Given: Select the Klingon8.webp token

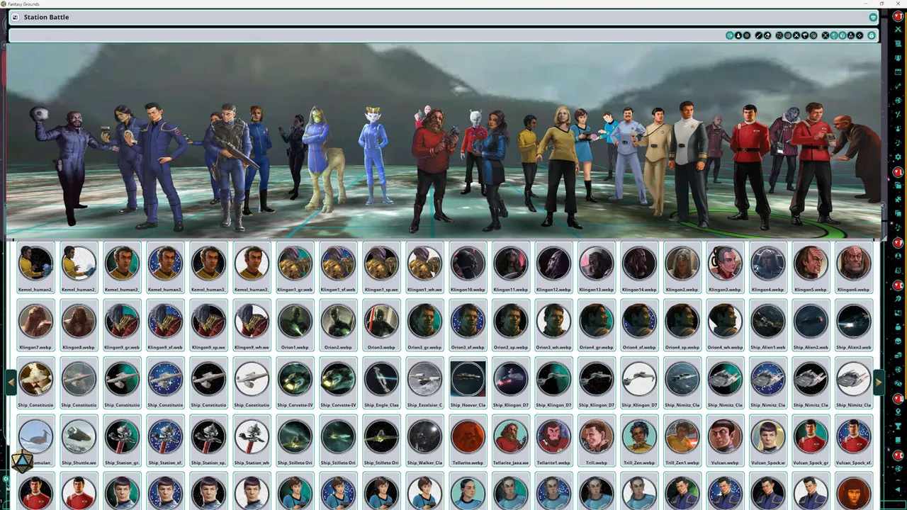Looking at the screenshot, I should pyautogui.click(x=79, y=326).
